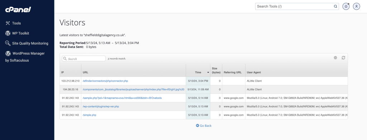Open Site Quality Monitoring

point(30,43)
